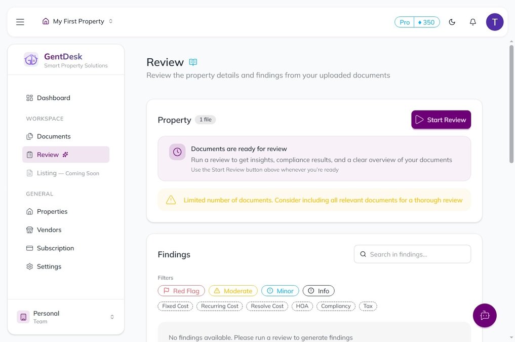Enable the Minor findings filter
515x342 pixels.
click(280, 290)
